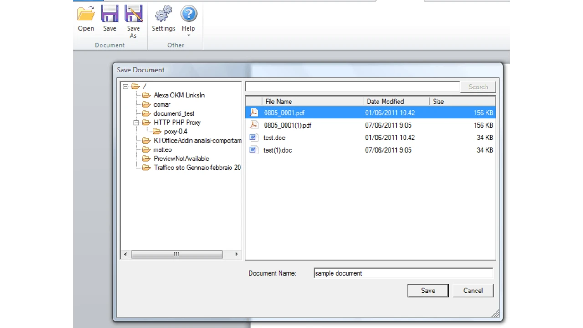Collapse the root / tree node

[125, 86]
